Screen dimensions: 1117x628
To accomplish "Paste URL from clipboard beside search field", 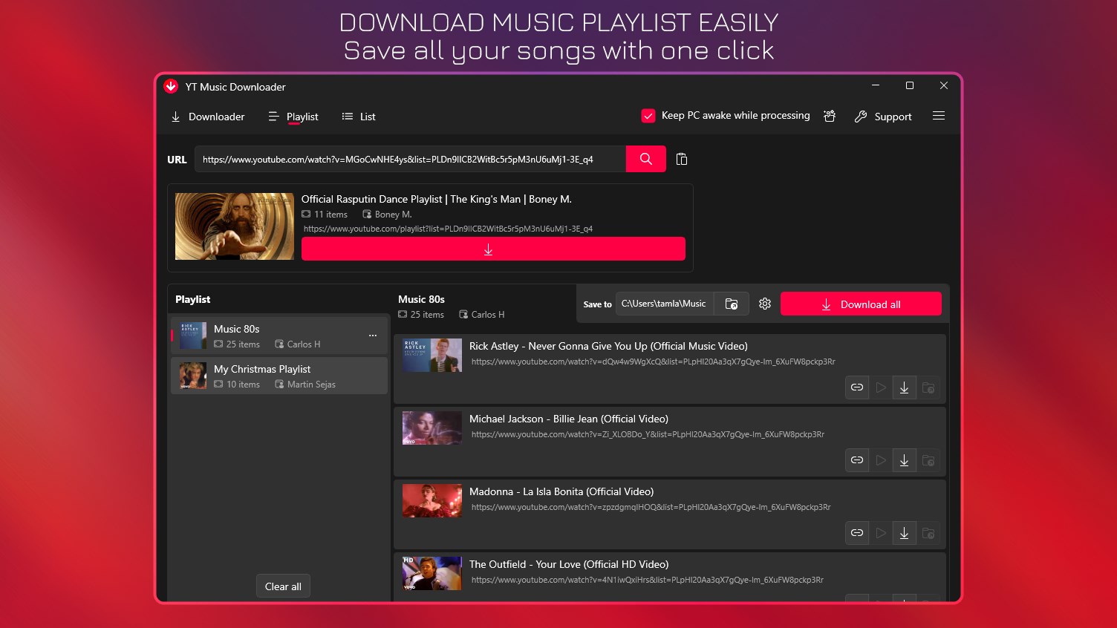I will [x=681, y=159].
